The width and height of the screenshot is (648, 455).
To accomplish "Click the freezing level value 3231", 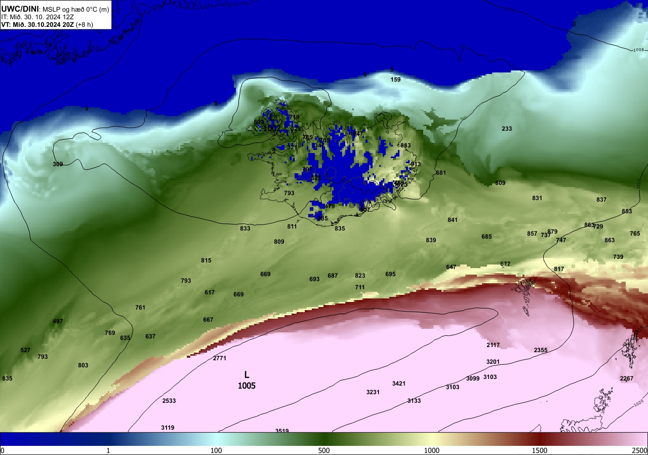I will pyautogui.click(x=373, y=392).
